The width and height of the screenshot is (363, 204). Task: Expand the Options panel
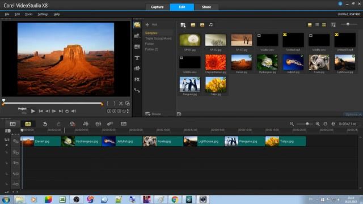(353, 114)
